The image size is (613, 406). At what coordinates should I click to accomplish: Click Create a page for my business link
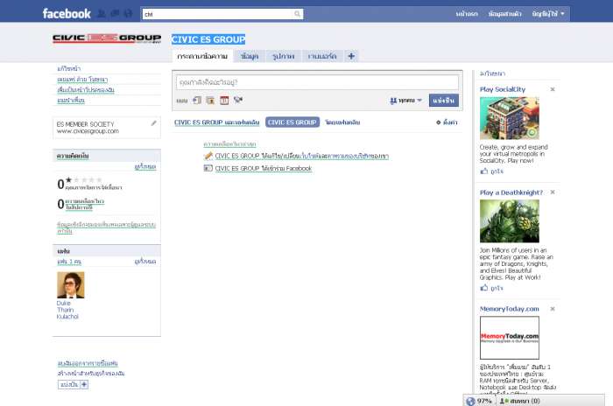pos(91,374)
